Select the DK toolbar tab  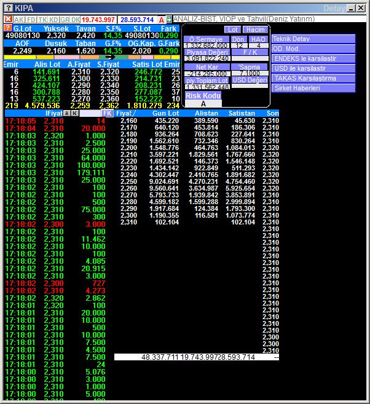coord(76,20)
